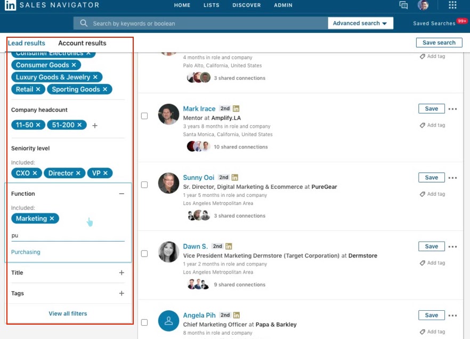The image size is (470, 339).
Task: Open the apps grid icon top right
Action: click(x=452, y=5)
